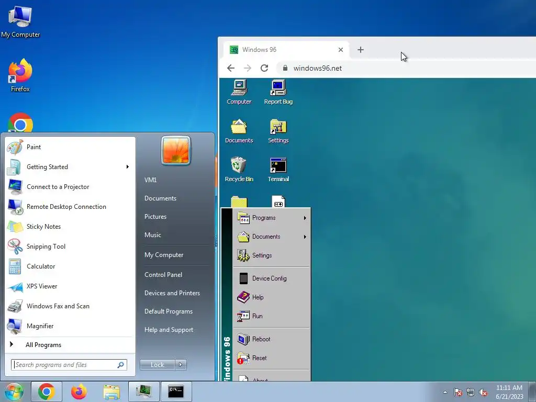Screen dimensions: 536x402
Task: Open Connect to a Projector
Action: (x=70, y=187)
